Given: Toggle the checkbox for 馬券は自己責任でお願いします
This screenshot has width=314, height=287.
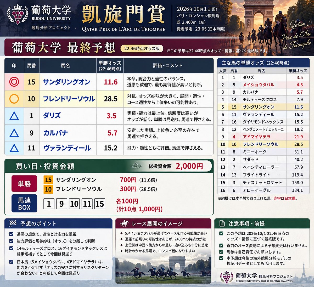Looking at the screenshot, I should (221, 252).
